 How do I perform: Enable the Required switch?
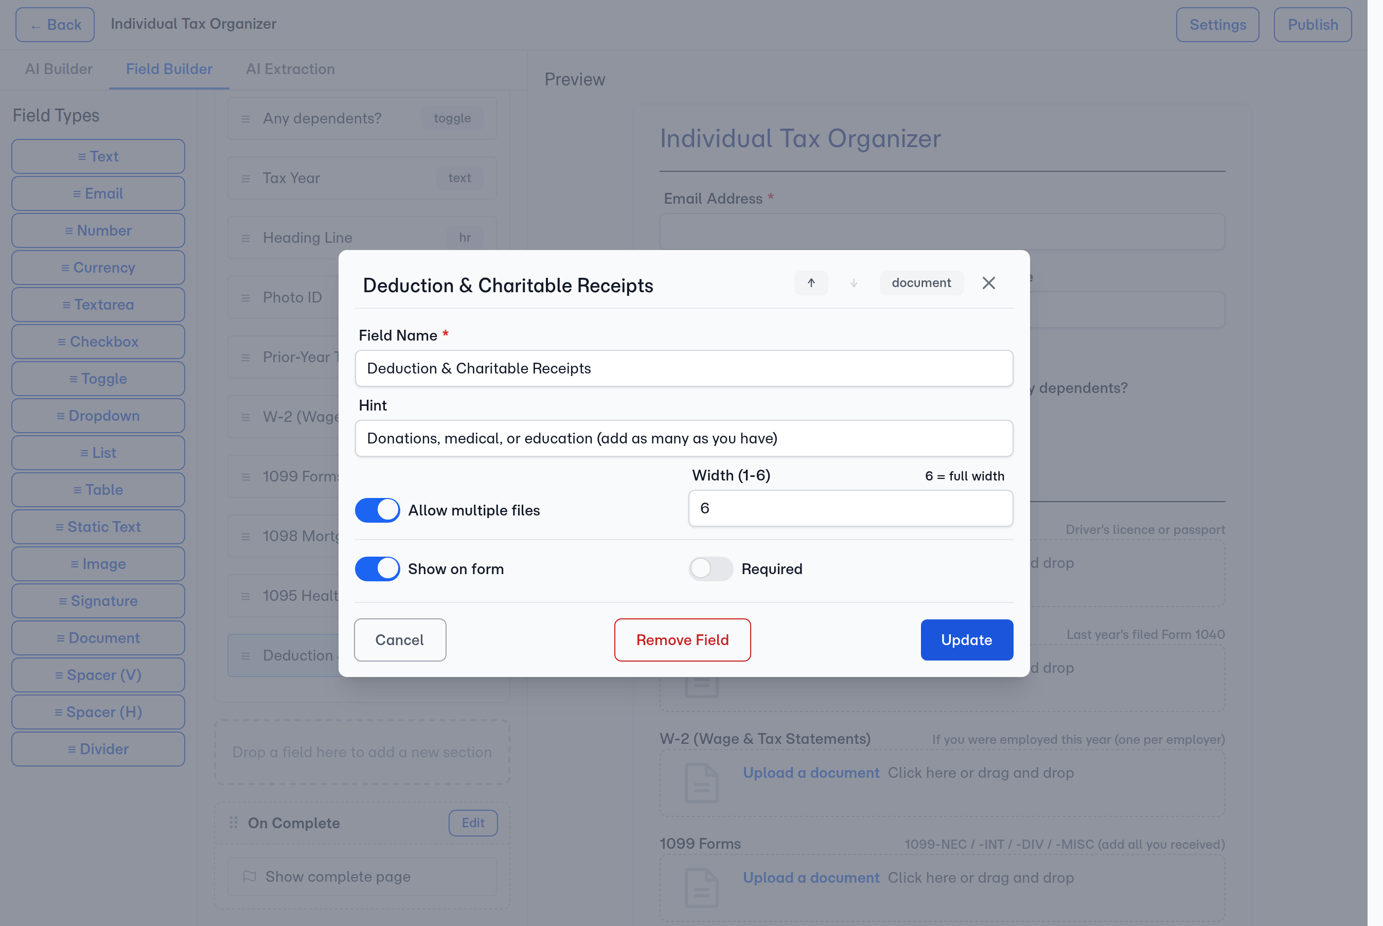click(x=711, y=568)
